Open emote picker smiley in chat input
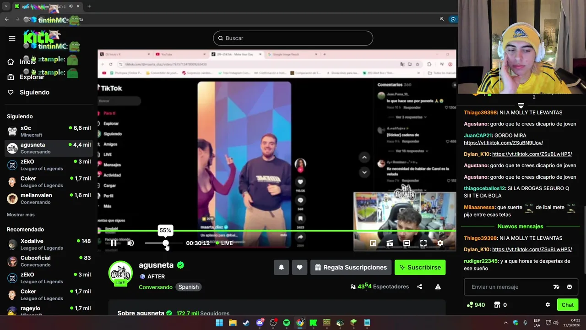 point(570,287)
